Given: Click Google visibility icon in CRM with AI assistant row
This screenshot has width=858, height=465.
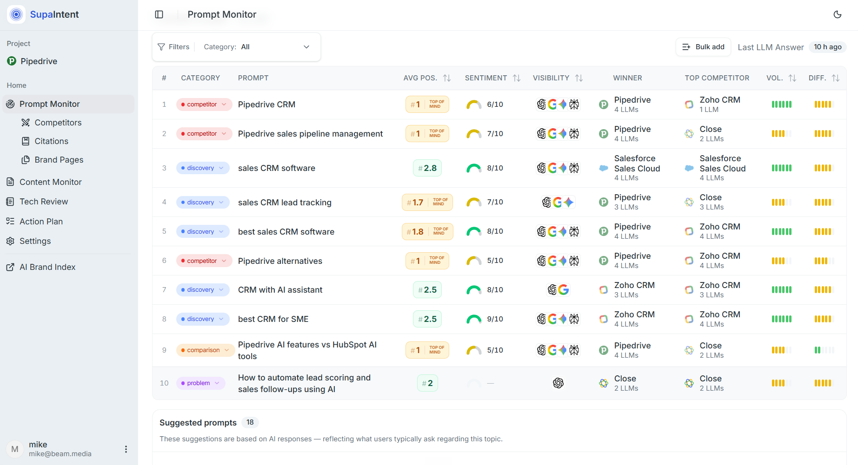Looking at the screenshot, I should (x=564, y=290).
